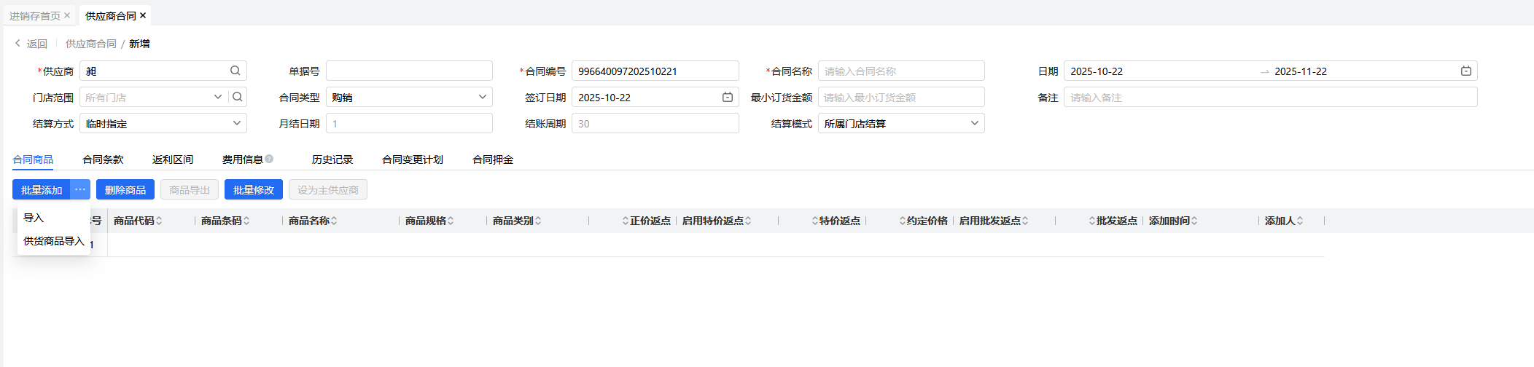Click search icon beside store range dropdown
1534x367 pixels.
[x=238, y=97]
